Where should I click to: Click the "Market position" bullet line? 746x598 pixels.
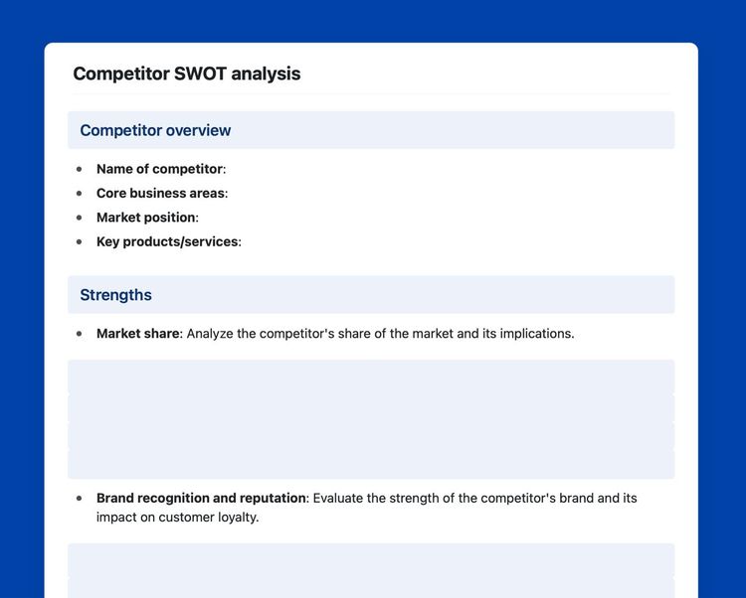(x=147, y=218)
